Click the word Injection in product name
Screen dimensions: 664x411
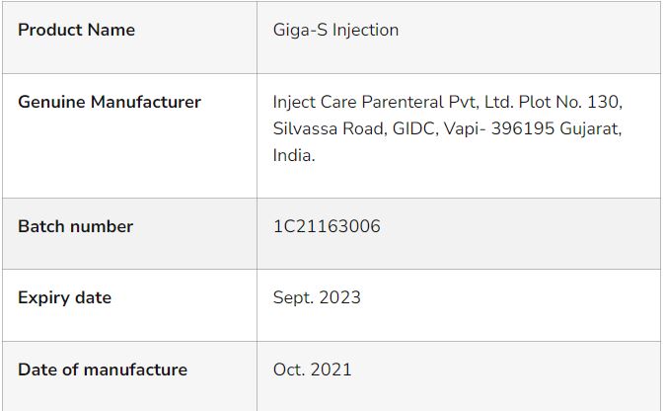coord(365,30)
